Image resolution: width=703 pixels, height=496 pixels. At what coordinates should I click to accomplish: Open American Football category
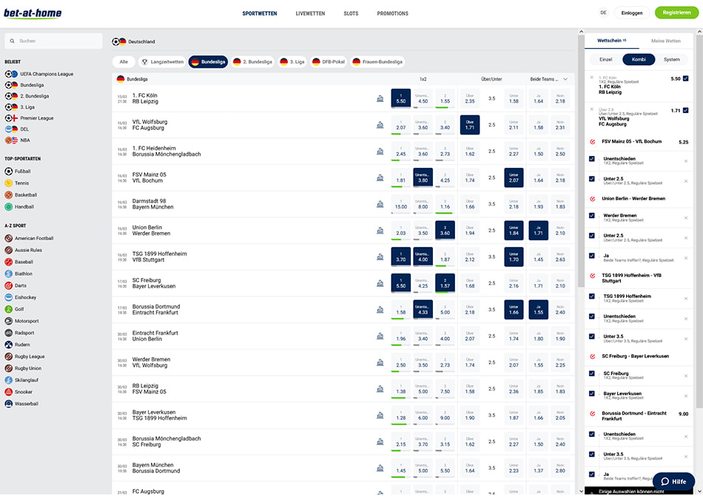point(29,238)
